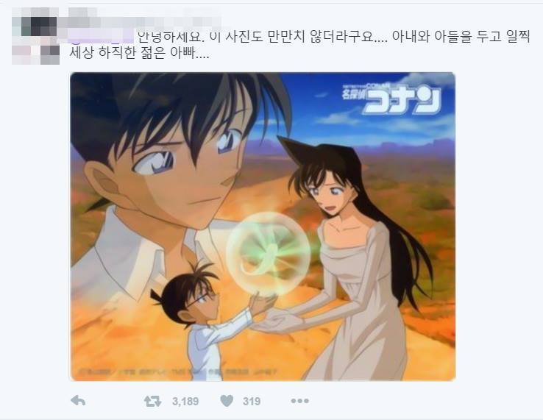Open more options via the ellipsis icon
This screenshot has height=420, width=543.
pyautogui.click(x=299, y=401)
